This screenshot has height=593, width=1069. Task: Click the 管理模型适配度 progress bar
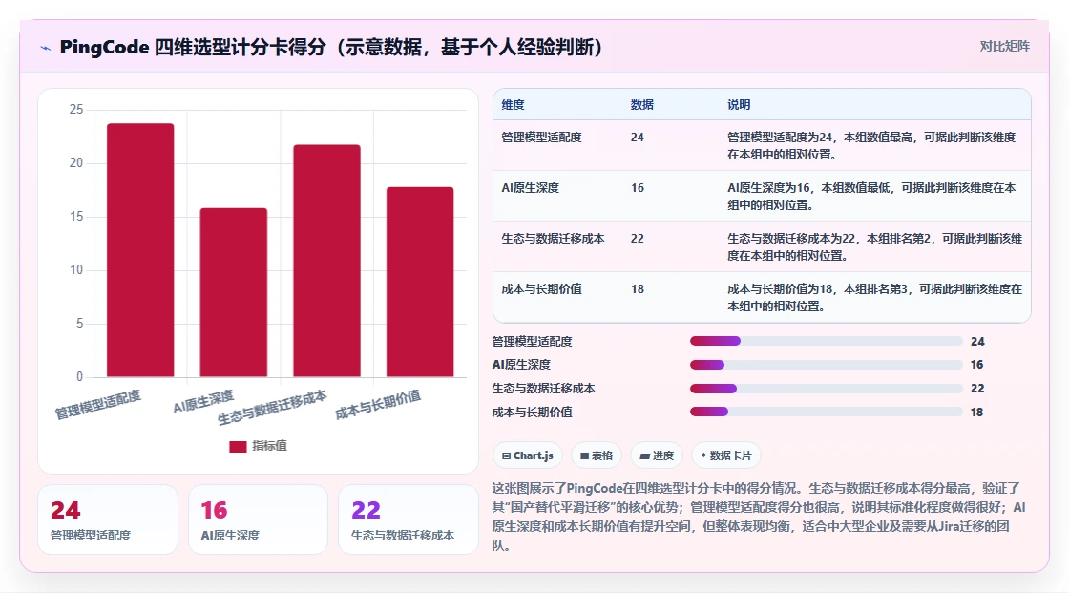826,341
